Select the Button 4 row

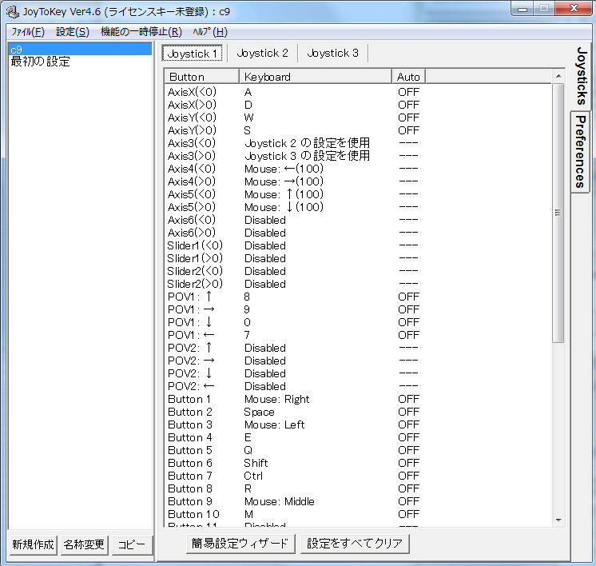click(359, 437)
